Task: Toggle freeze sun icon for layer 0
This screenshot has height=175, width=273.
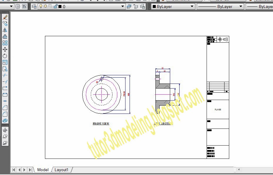Action: pos(46,6)
